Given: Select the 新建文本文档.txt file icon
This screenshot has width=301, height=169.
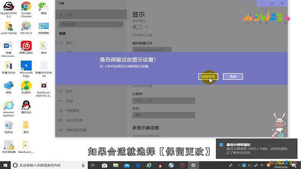Looking at the screenshot, I should coord(44,69).
